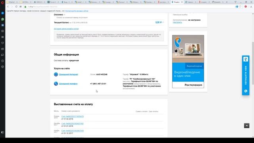This screenshot has height=143, width=254.
Task: Click the Общая информация heading
Action: 66,55
